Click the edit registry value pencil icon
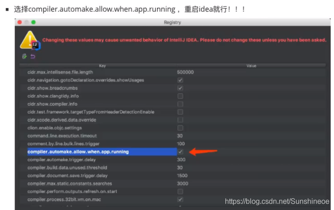Screen dimensions: 334x210 coord(24,56)
